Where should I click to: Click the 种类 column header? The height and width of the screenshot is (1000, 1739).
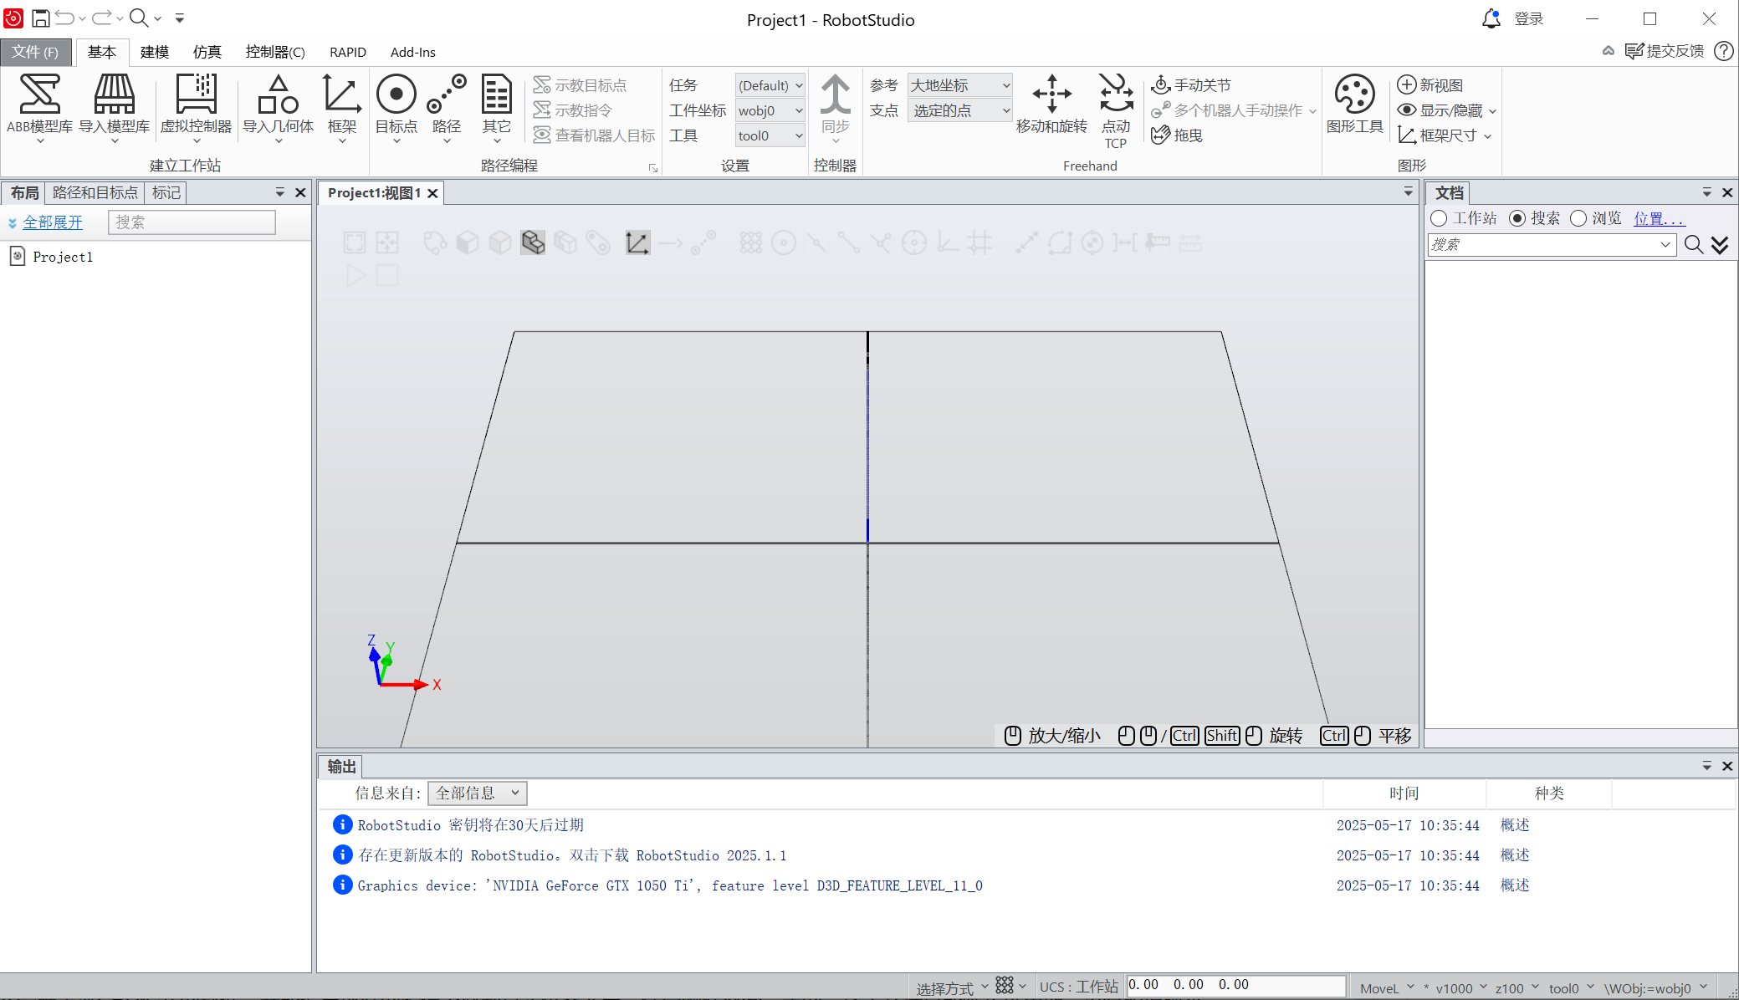click(1549, 793)
